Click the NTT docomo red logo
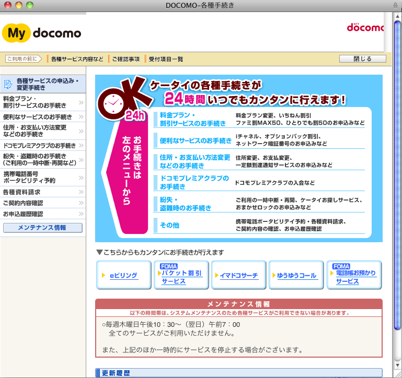This screenshot has height=378, width=402. (x=365, y=27)
